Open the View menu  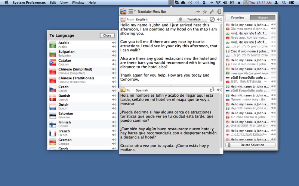point(64,3)
